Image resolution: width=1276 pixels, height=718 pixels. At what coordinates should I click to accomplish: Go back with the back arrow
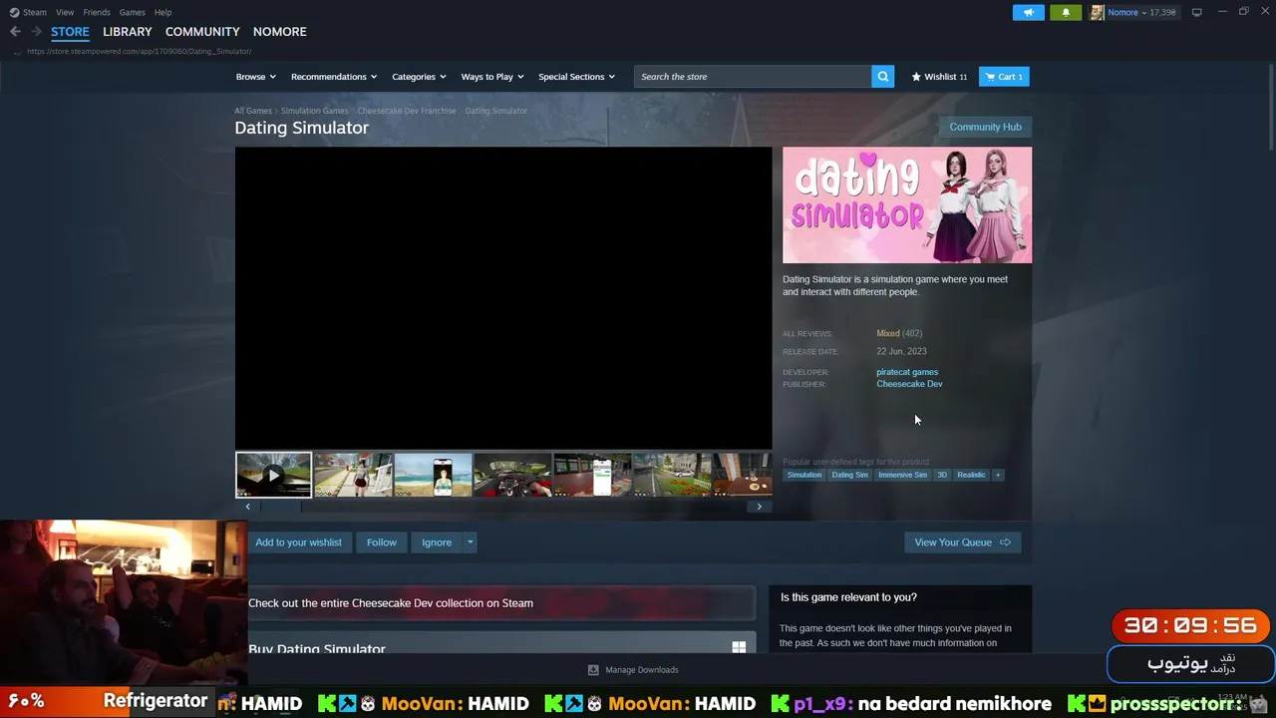pyautogui.click(x=15, y=32)
